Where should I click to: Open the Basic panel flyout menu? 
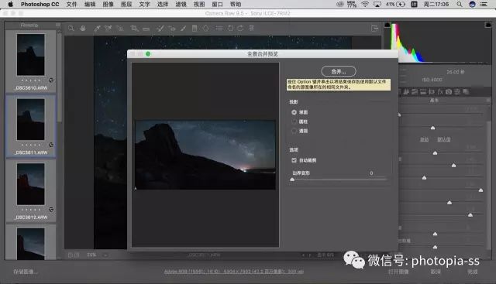(488, 100)
